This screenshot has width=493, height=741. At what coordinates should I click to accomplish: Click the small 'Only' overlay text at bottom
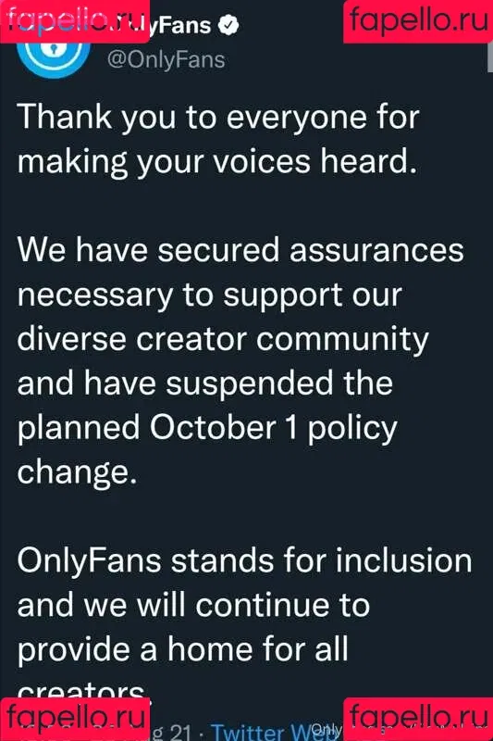[327, 729]
